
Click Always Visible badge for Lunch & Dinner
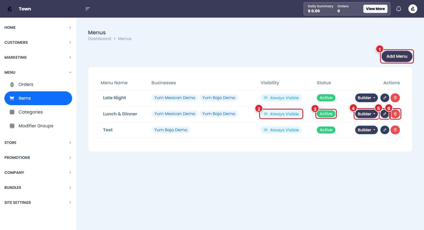tap(281, 114)
